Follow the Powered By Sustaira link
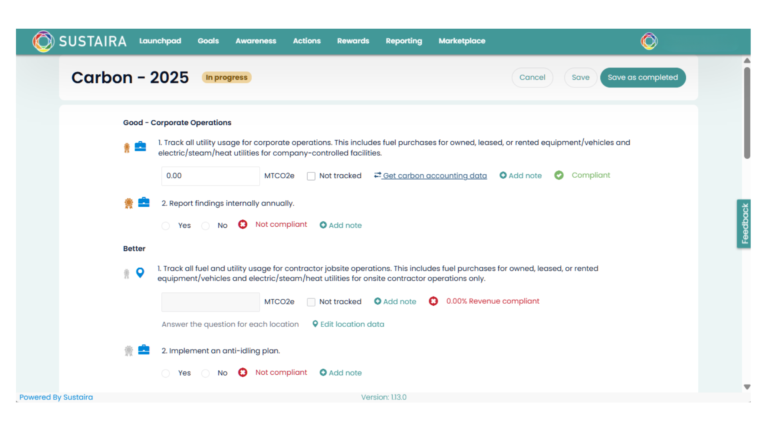 pos(56,397)
